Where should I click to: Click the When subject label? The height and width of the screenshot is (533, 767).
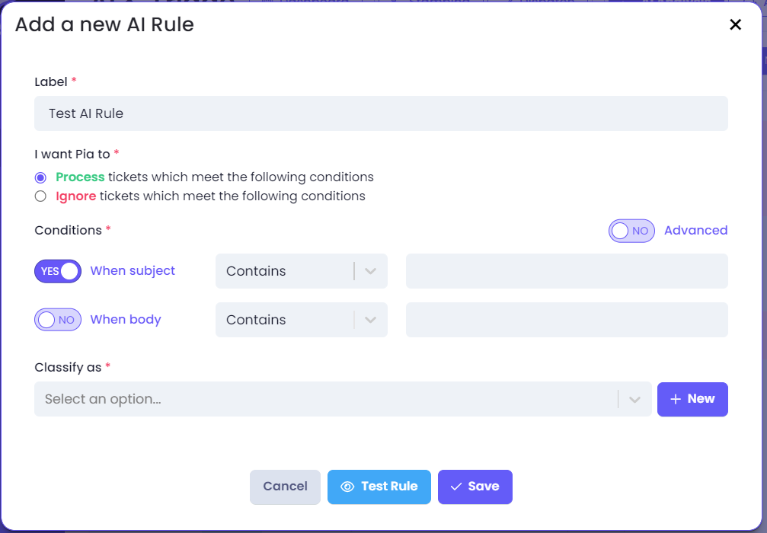coord(133,271)
